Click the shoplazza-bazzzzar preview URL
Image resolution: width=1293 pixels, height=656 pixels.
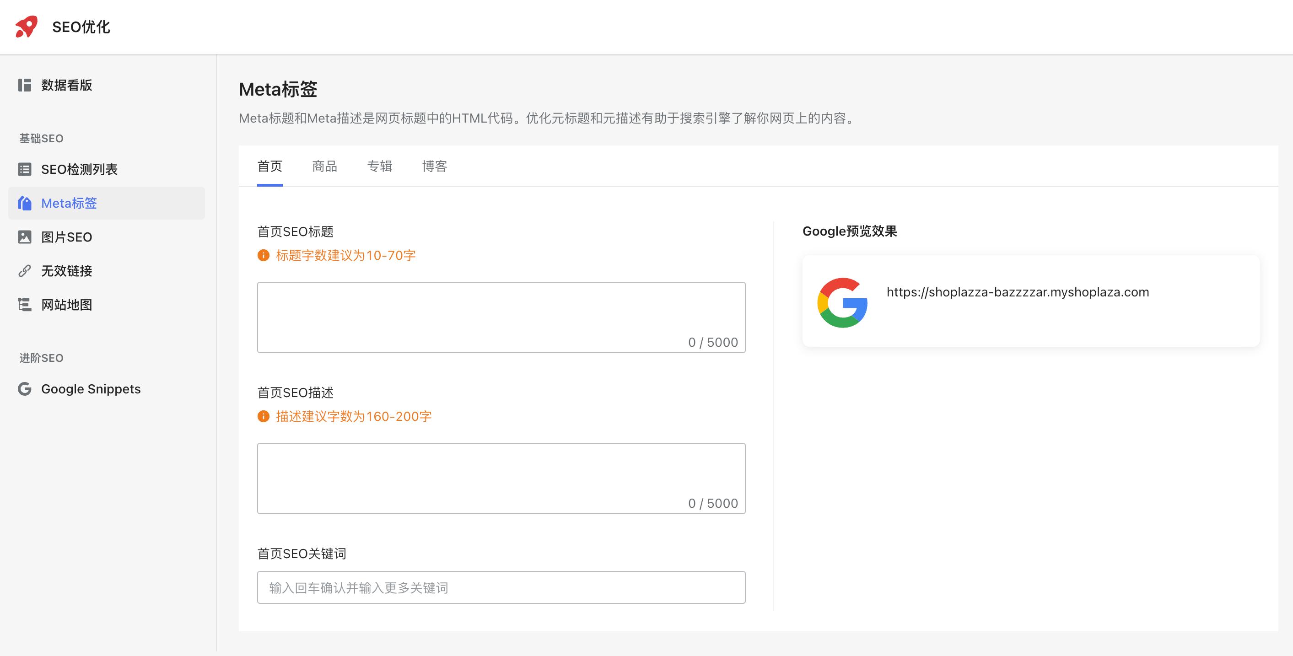(1018, 292)
